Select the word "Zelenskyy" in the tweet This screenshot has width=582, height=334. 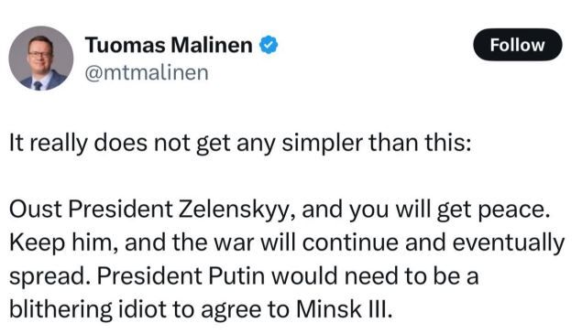pyautogui.click(x=236, y=210)
